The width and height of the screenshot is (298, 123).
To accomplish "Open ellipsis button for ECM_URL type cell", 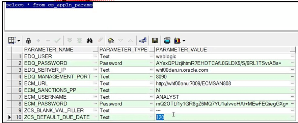I will point(152,83).
